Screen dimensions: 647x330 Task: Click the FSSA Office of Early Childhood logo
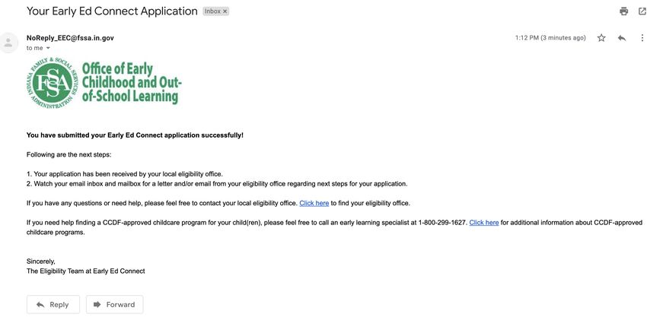tap(104, 83)
